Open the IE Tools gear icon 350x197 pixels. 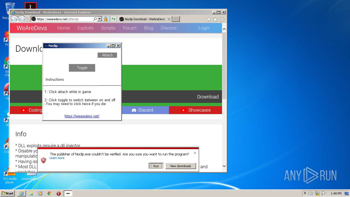222,19
